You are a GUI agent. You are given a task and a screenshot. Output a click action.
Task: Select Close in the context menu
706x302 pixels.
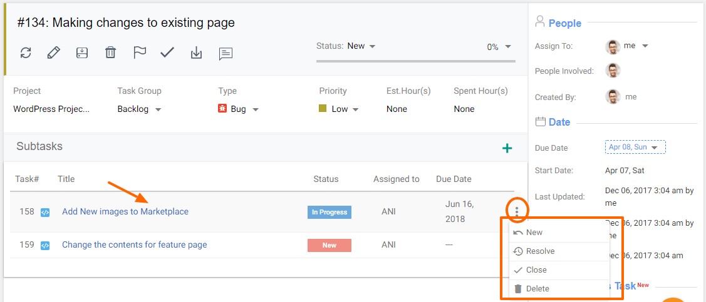559,270
